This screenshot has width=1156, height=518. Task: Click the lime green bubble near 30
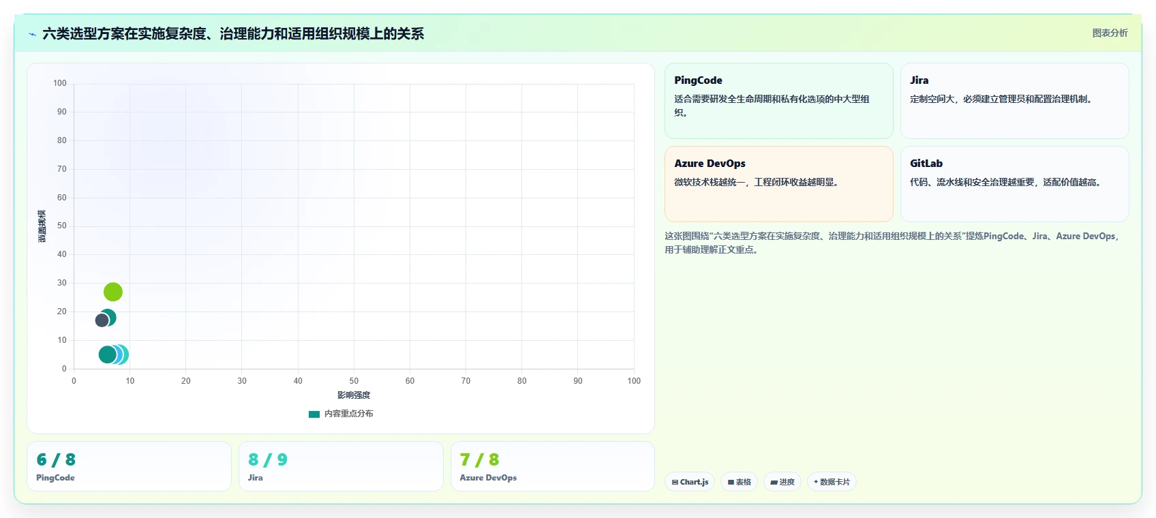pos(113,292)
